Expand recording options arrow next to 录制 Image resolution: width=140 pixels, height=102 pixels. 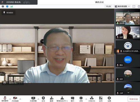[x=86, y=99]
